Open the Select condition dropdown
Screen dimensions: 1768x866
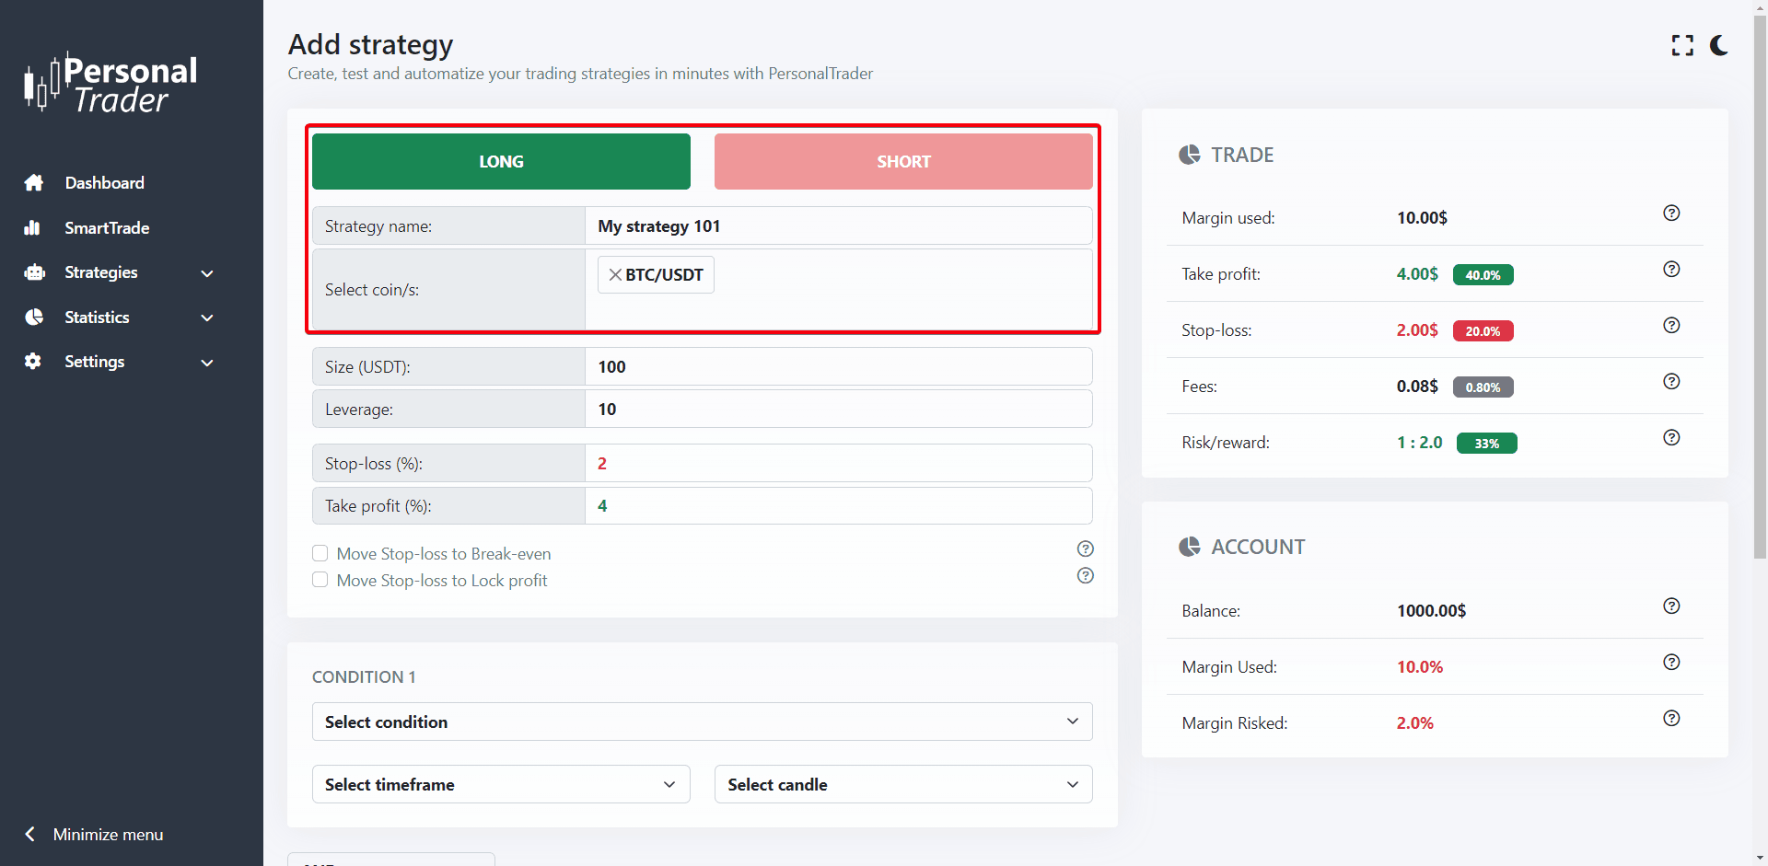tap(702, 722)
